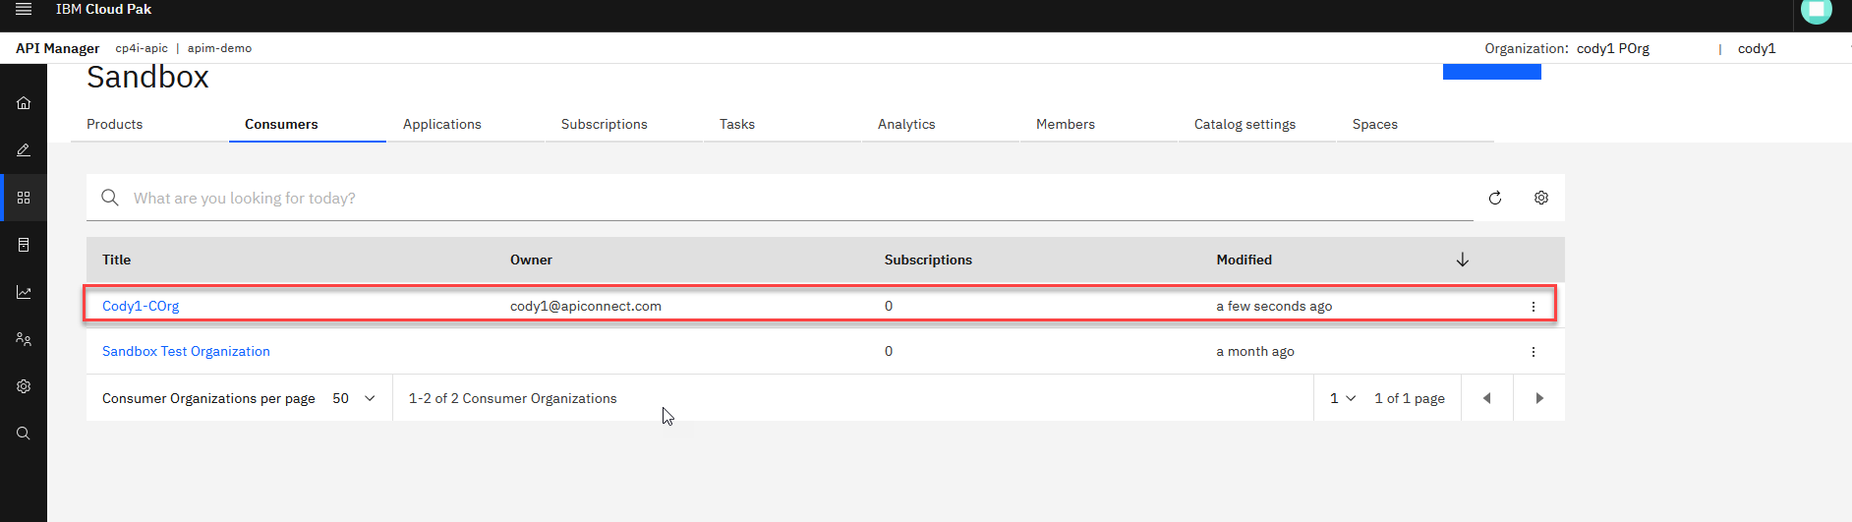Click the consumer search input field

(786, 198)
